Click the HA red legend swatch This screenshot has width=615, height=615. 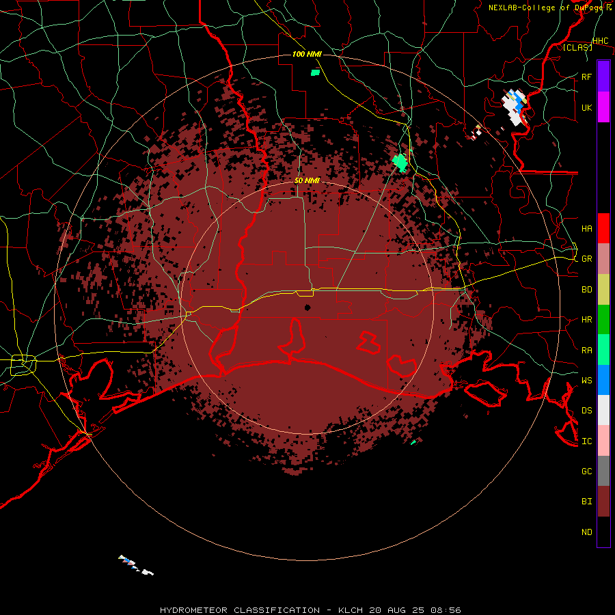point(603,228)
